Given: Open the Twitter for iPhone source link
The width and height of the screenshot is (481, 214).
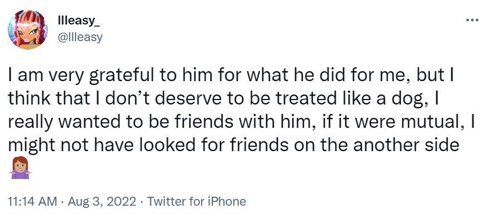Looking at the screenshot, I should [x=197, y=201].
